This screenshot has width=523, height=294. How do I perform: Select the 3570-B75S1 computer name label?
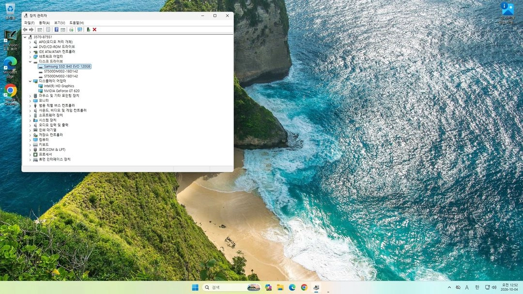pyautogui.click(x=43, y=37)
